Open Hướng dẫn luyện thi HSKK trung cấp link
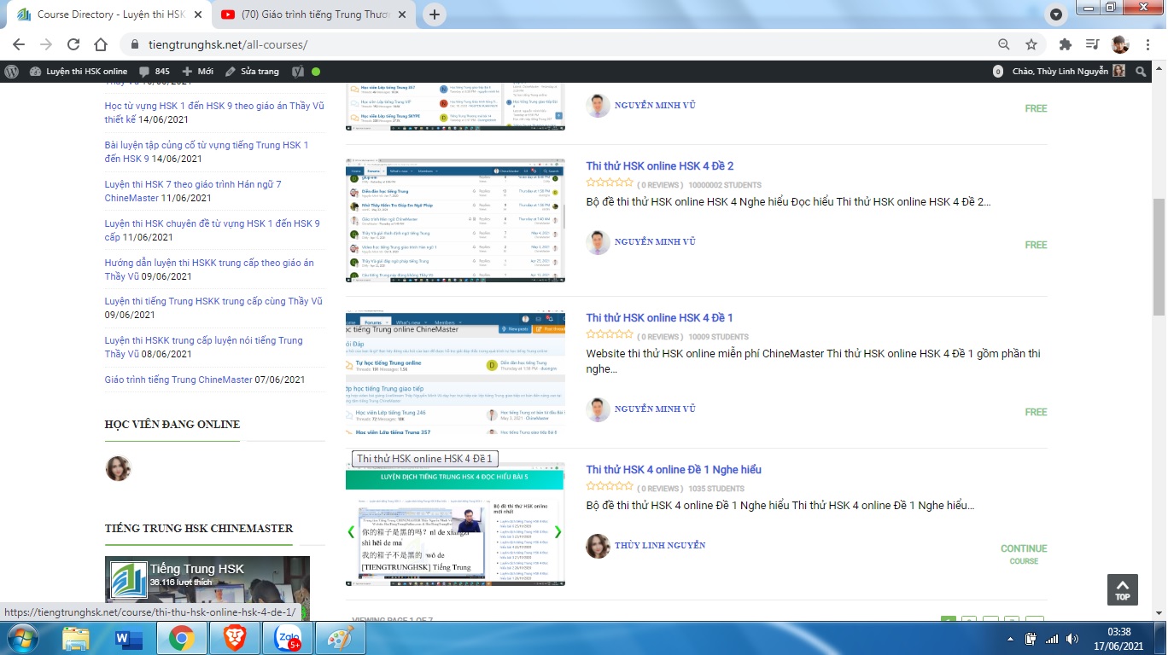Image resolution: width=1168 pixels, height=655 pixels. click(209, 270)
